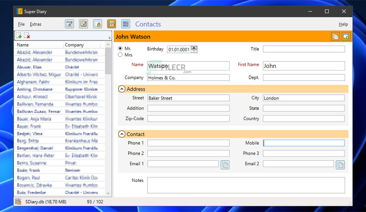Click the Contacts section heading
Screen dimensions: 366x212
point(148,24)
